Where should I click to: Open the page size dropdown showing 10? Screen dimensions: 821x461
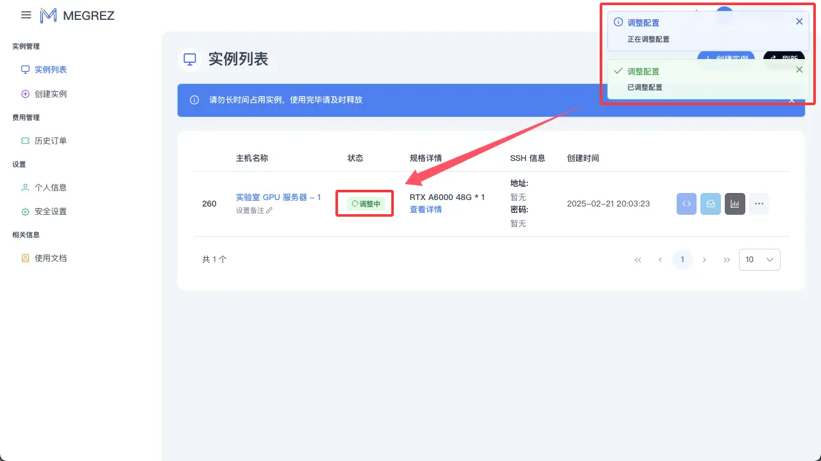coord(759,260)
